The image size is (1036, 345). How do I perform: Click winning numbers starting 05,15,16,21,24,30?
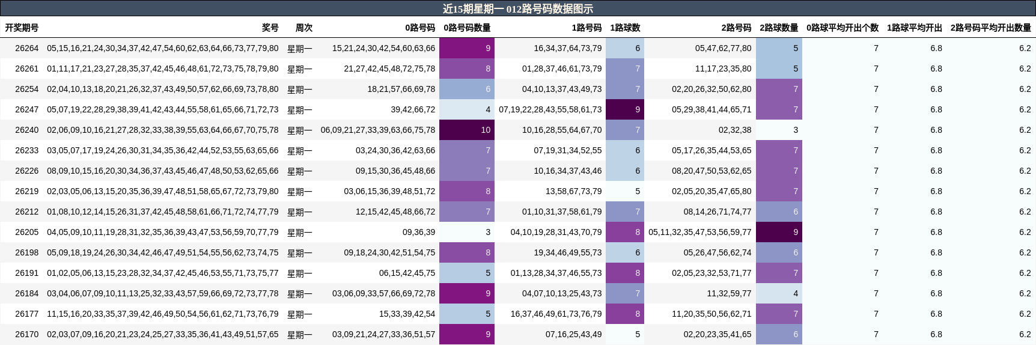(163, 48)
